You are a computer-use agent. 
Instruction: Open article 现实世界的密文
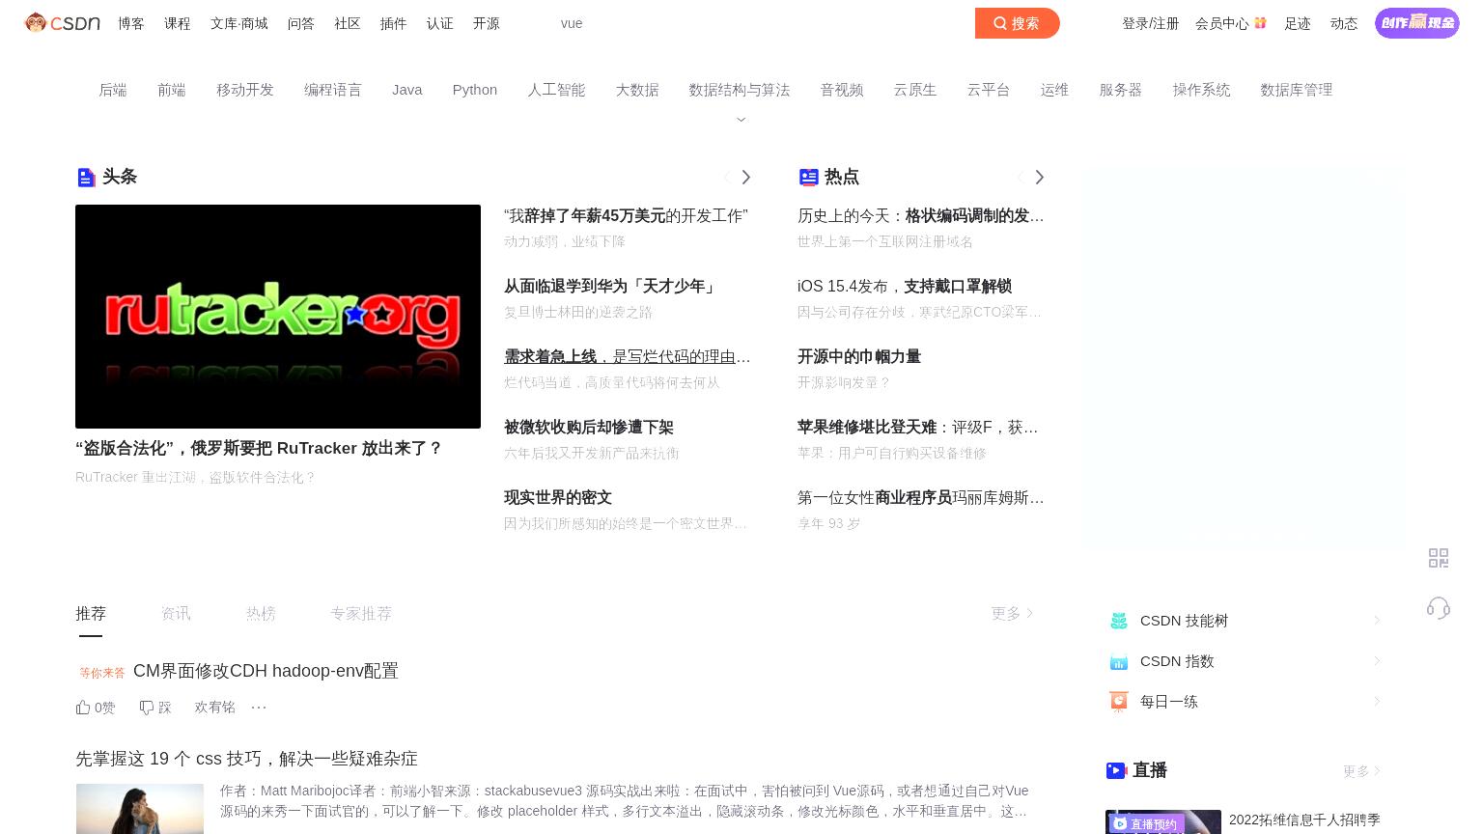pyautogui.click(x=558, y=497)
